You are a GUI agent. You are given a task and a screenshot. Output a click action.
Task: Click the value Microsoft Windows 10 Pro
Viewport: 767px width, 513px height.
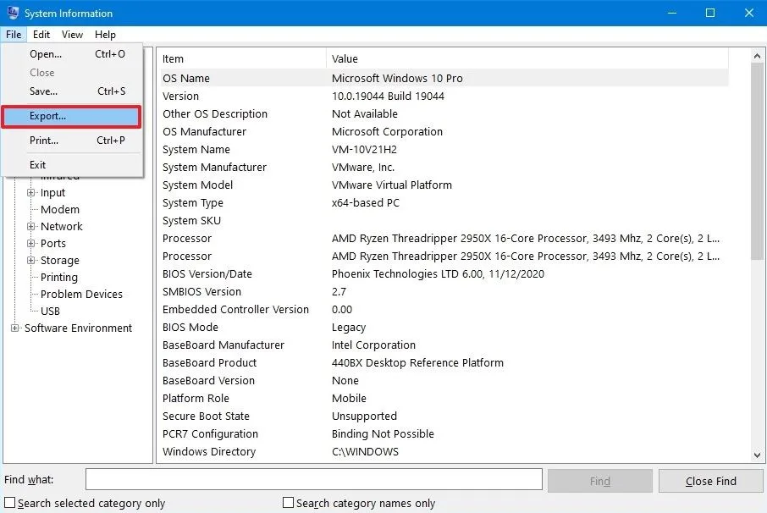tap(397, 78)
